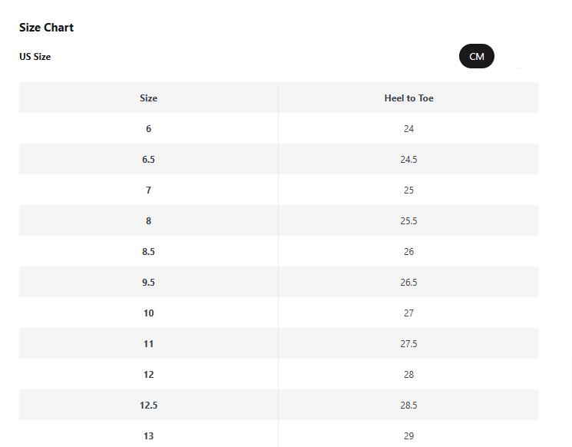Viewport: 572px width, 447px height.
Task: Click the Size Chart heading
Action: [x=46, y=28]
